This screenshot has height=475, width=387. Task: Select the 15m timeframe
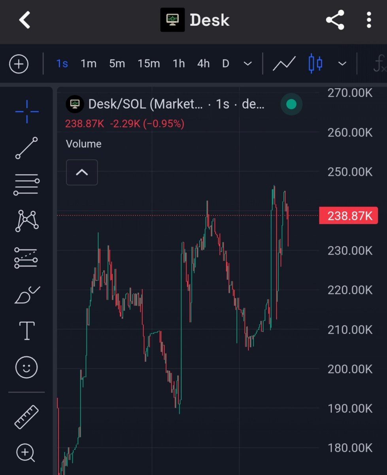click(x=149, y=64)
